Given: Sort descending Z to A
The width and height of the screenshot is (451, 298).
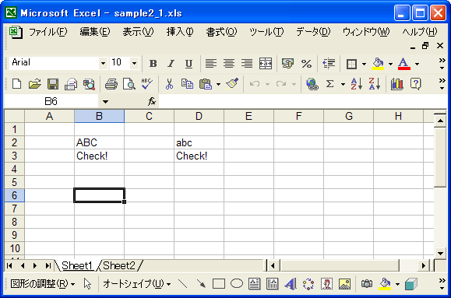Looking at the screenshot, I should 375,84.
